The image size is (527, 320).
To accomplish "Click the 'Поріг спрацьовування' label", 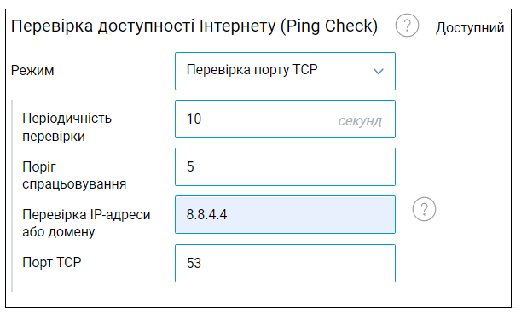I will [x=74, y=175].
